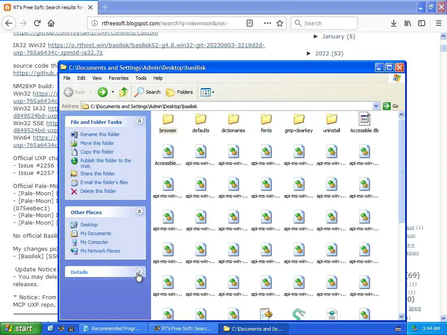
Task: Collapse the File and Folder Tasks panel
Action: click(x=139, y=121)
